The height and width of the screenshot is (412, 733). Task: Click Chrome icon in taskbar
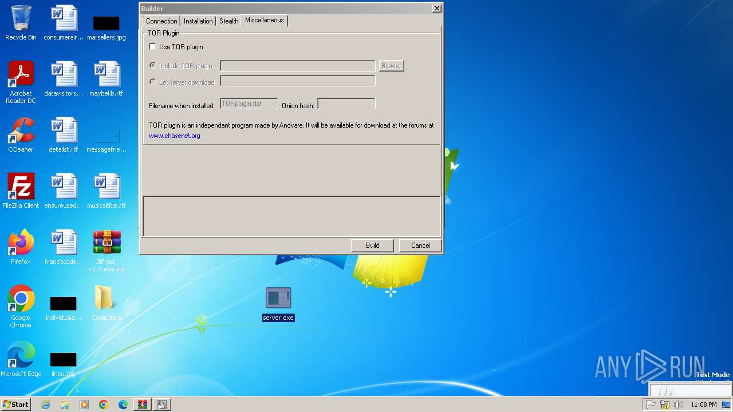(x=104, y=405)
